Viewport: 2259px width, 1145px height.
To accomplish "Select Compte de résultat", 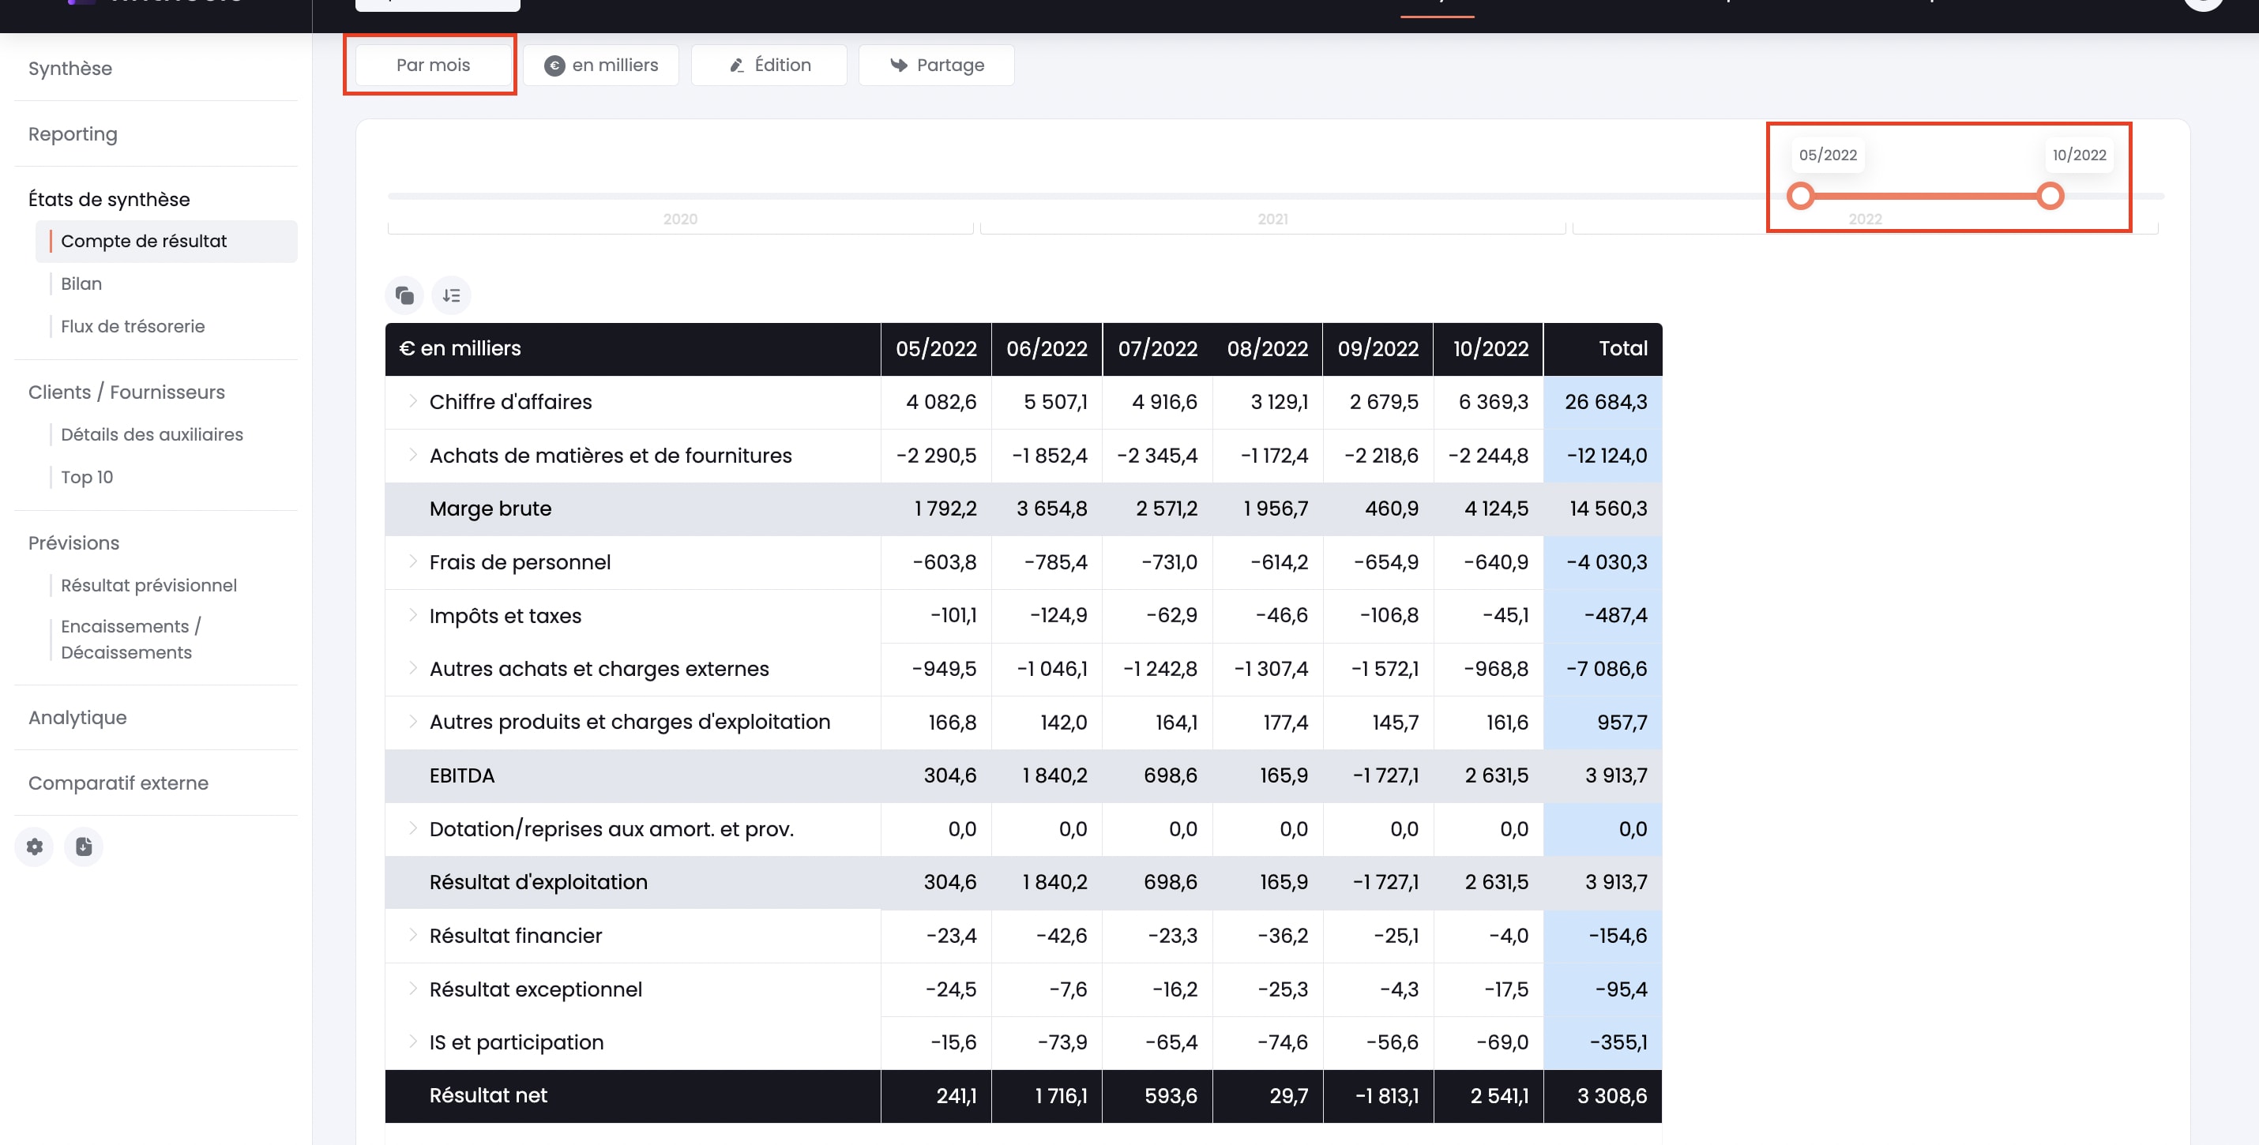I will pyautogui.click(x=167, y=241).
